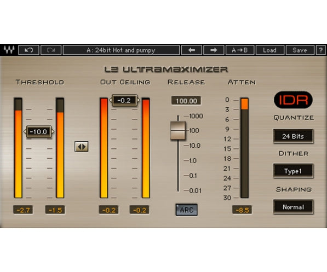Open the Save preset menu
Image resolution: width=327 pixels, height=272 pixels.
point(300,50)
